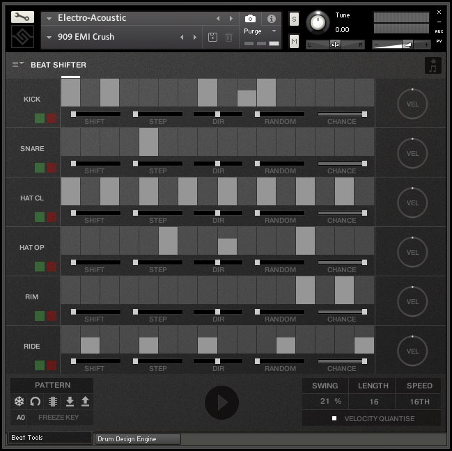Viewport: 452px width, 451px height.
Task: Select the Beat Tools tab
Action: [50, 438]
